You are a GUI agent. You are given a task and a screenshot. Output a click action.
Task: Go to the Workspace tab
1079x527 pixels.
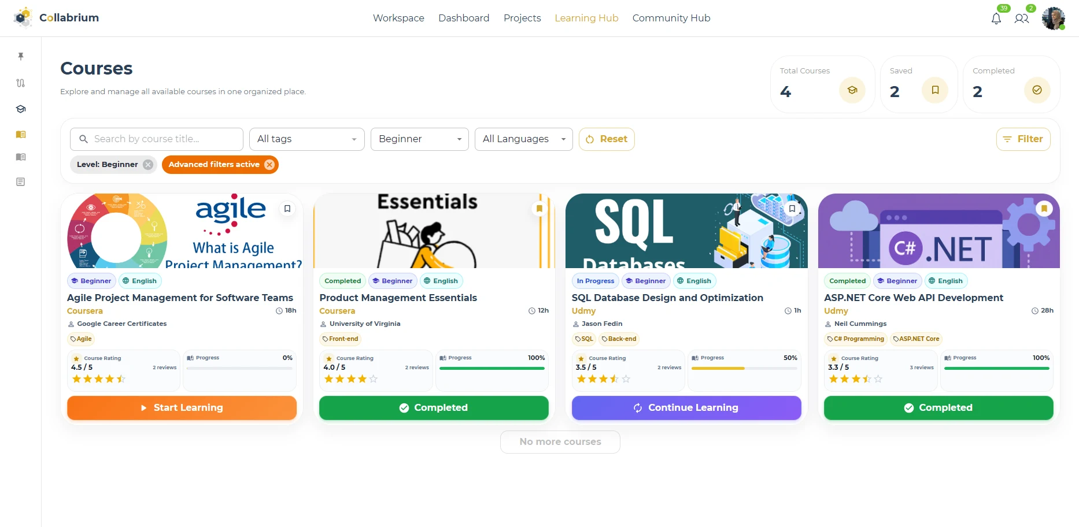click(x=398, y=18)
